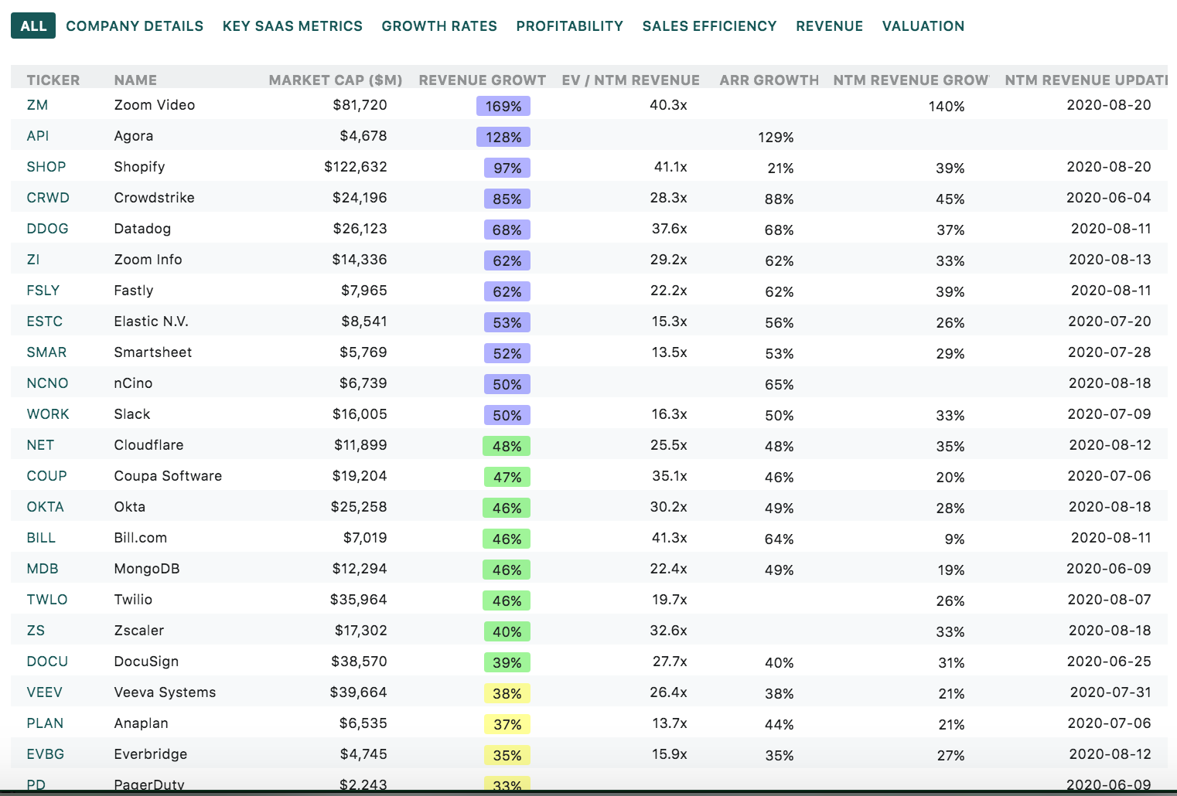1177x796 pixels.
Task: Click Agora's 128% revenue growth badge
Action: click(x=503, y=137)
